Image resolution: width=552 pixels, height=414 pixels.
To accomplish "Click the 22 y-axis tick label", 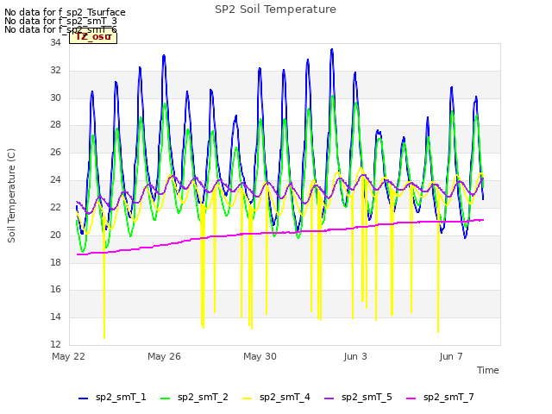I will coord(55,207).
